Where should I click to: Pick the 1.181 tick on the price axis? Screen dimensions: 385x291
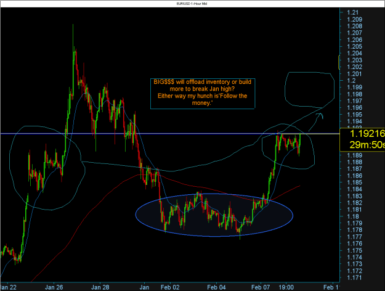(354, 210)
